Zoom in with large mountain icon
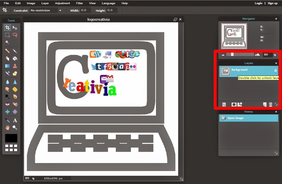This screenshot has width=282, height=184. (257, 55)
